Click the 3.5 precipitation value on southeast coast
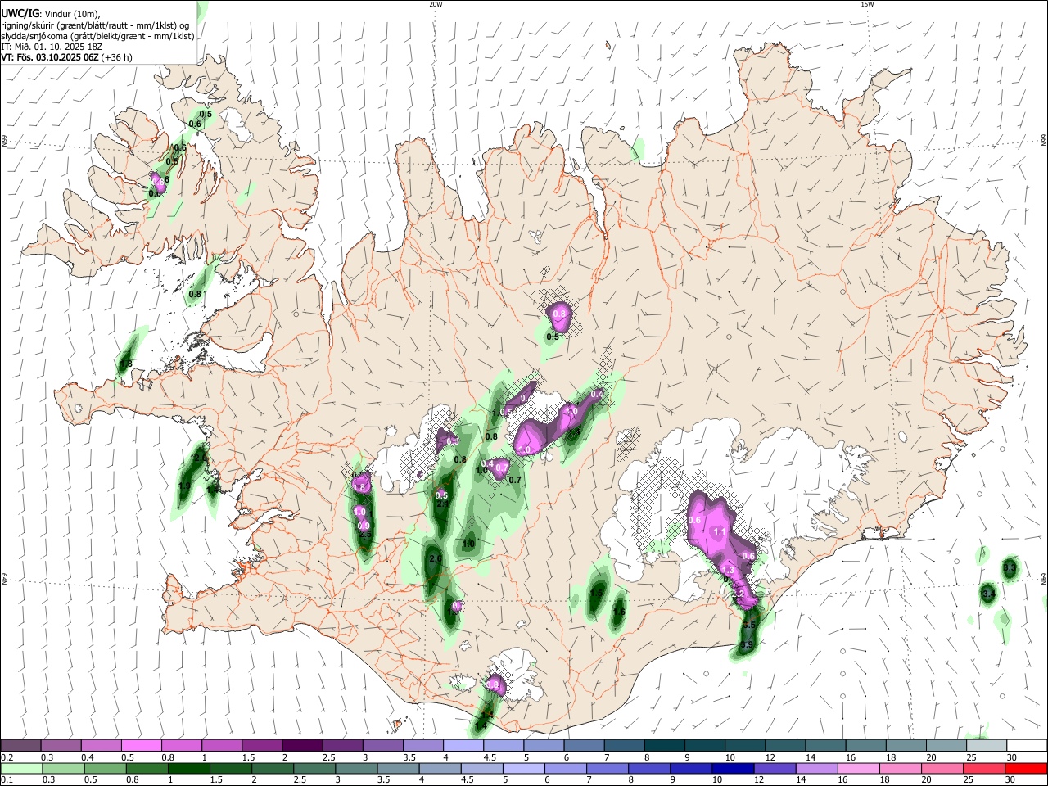Screen dimensions: 1048x786 click(748, 625)
